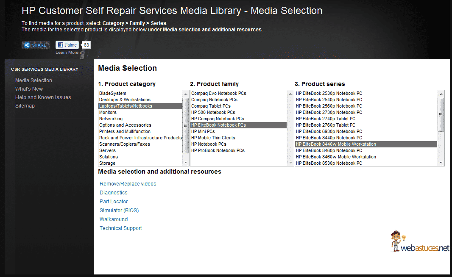
Task: Select HP Compaq Notebook PCs family
Action: (x=239, y=119)
